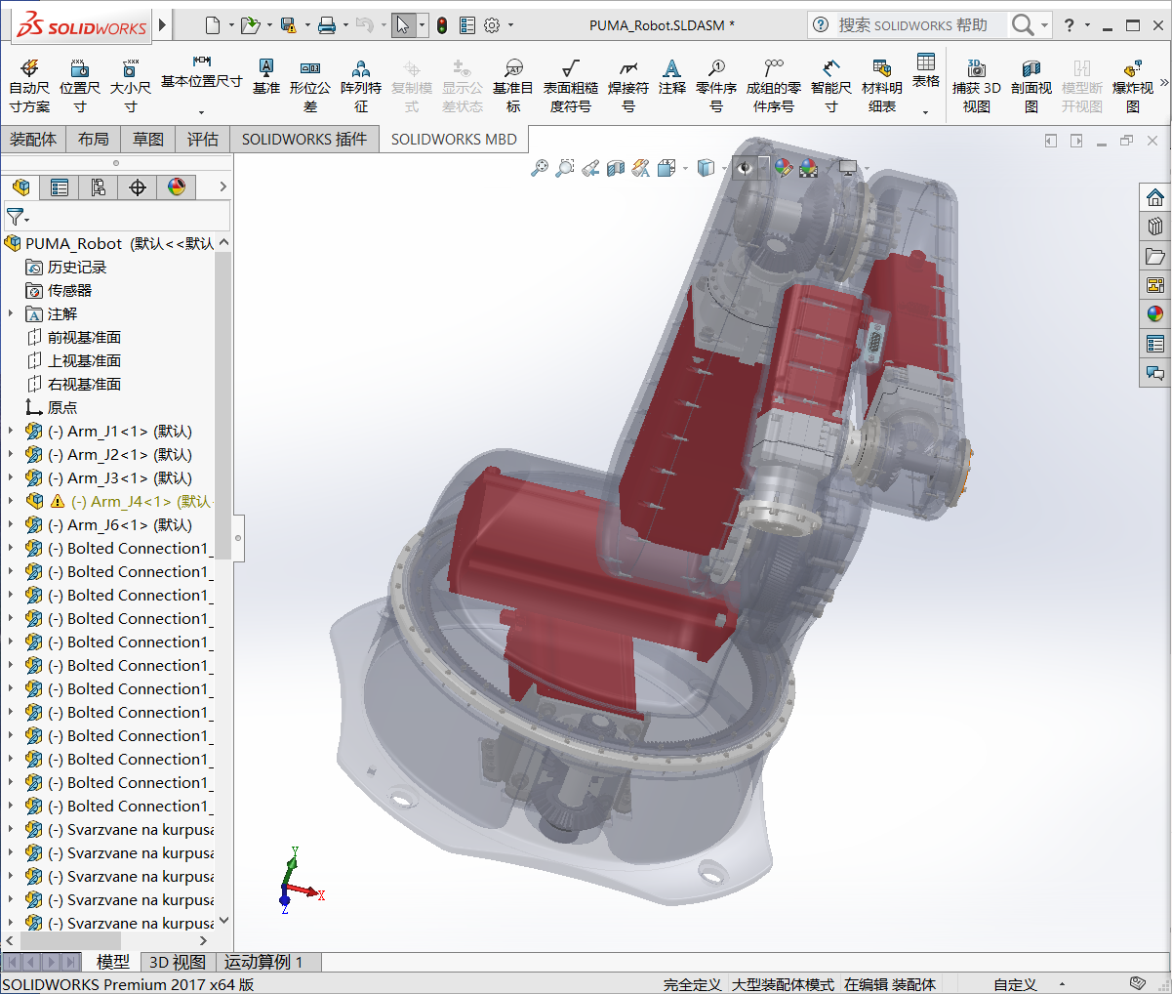Toggle Section View in heads-up toolbar

pos(615,168)
